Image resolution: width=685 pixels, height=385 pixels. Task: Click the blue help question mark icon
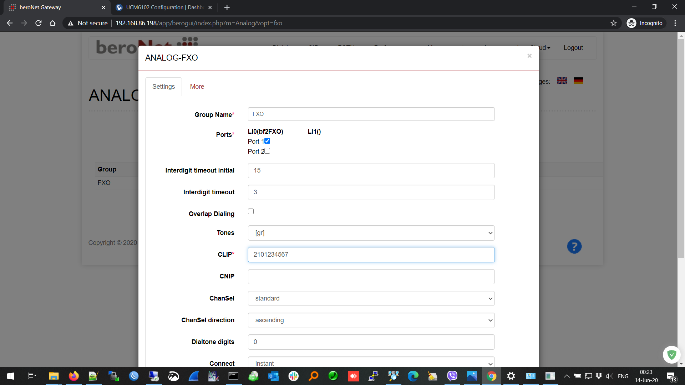pos(574,246)
